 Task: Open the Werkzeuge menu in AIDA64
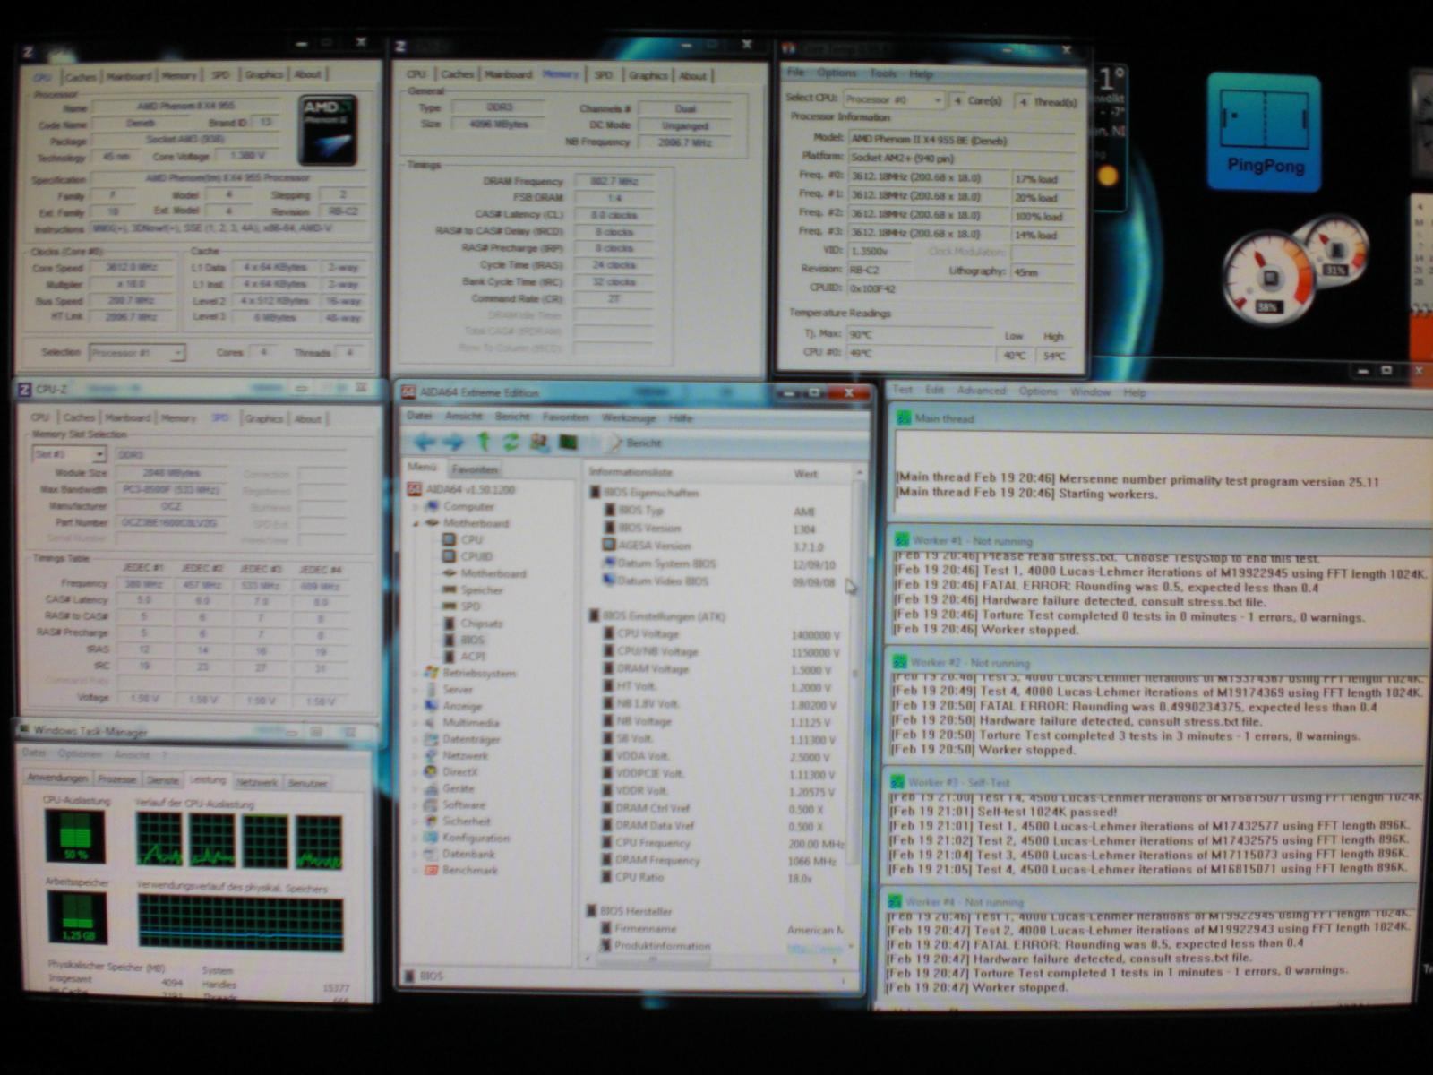628,417
